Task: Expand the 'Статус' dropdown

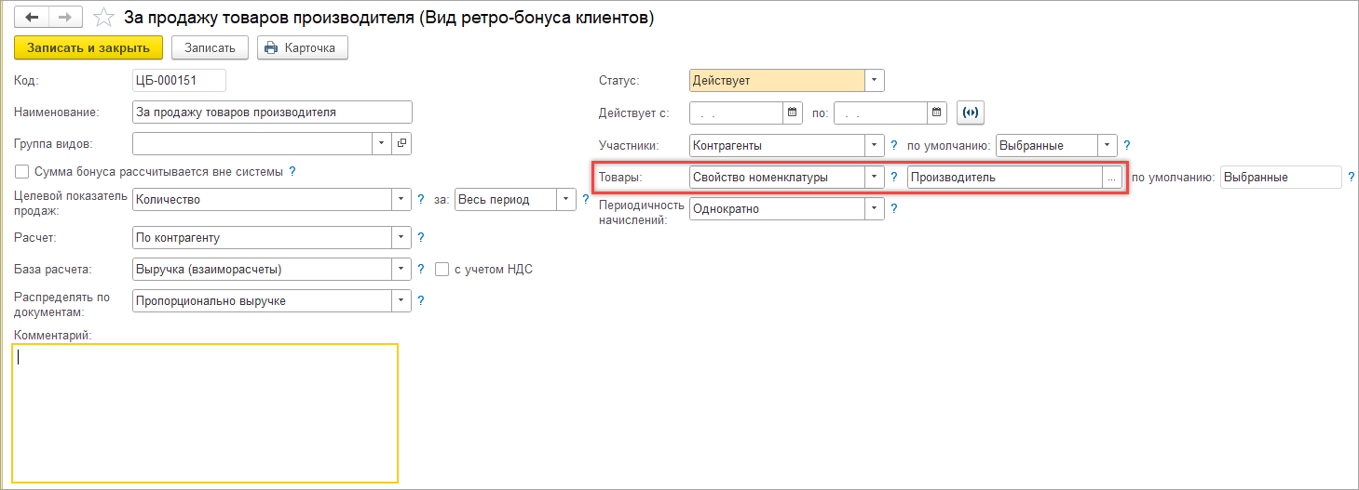Action: (x=874, y=81)
